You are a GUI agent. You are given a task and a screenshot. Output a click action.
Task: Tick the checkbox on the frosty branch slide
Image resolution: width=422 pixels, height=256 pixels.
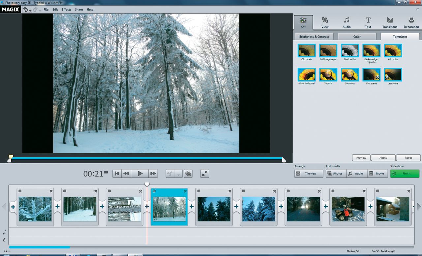(20, 191)
